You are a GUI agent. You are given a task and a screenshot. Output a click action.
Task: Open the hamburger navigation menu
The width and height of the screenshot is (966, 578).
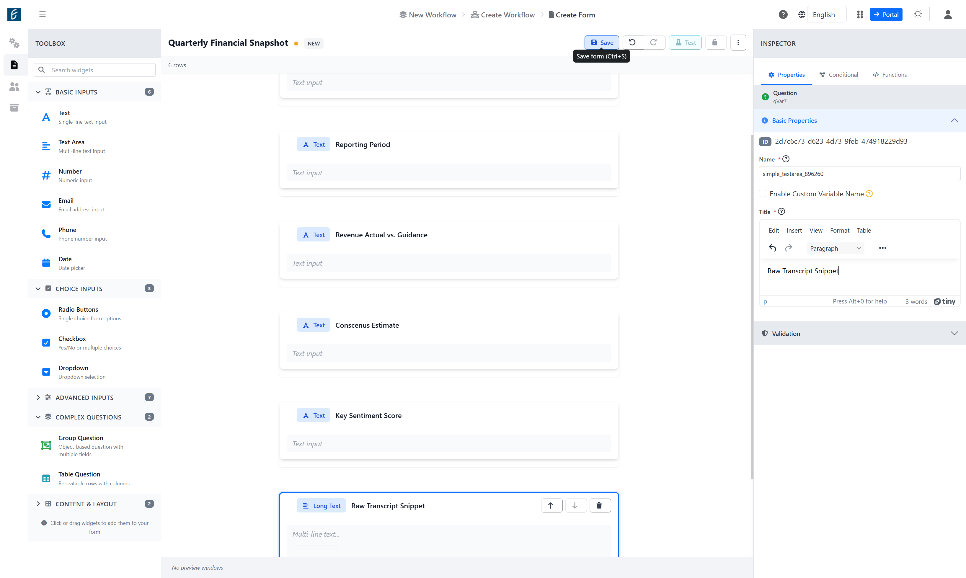point(43,14)
